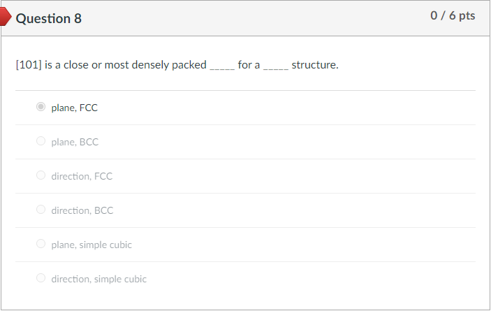Click the "direction, BCC" answer text
This screenshot has height=311, width=491.
pyautogui.click(x=82, y=210)
